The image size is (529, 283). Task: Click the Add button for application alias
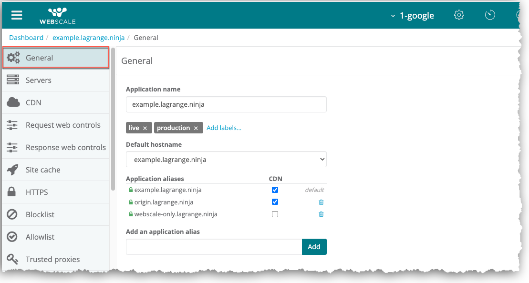tap(314, 247)
